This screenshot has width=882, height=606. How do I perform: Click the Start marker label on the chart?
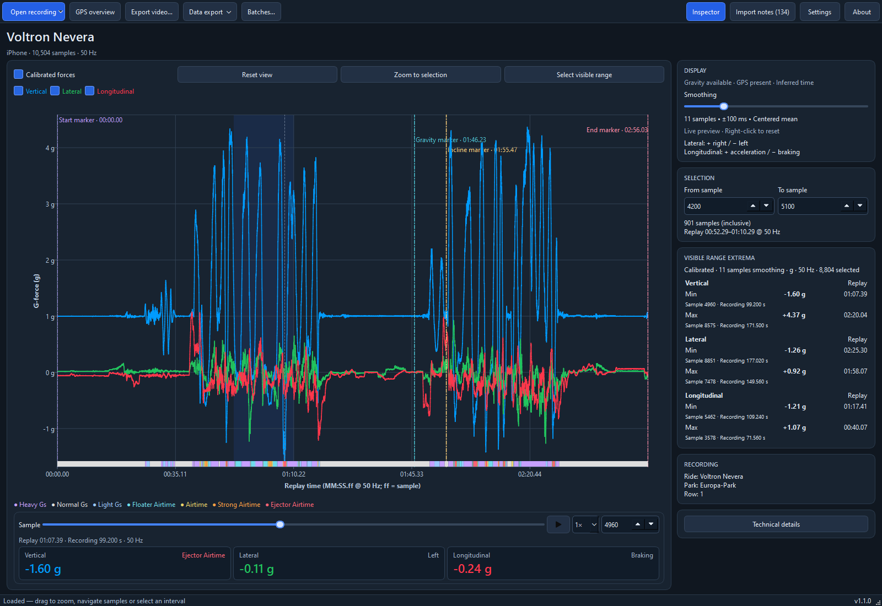point(91,120)
